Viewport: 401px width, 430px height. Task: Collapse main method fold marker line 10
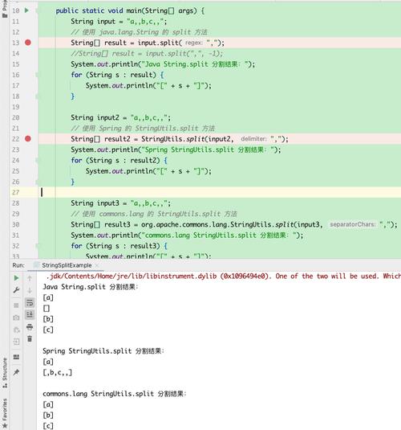[37, 10]
